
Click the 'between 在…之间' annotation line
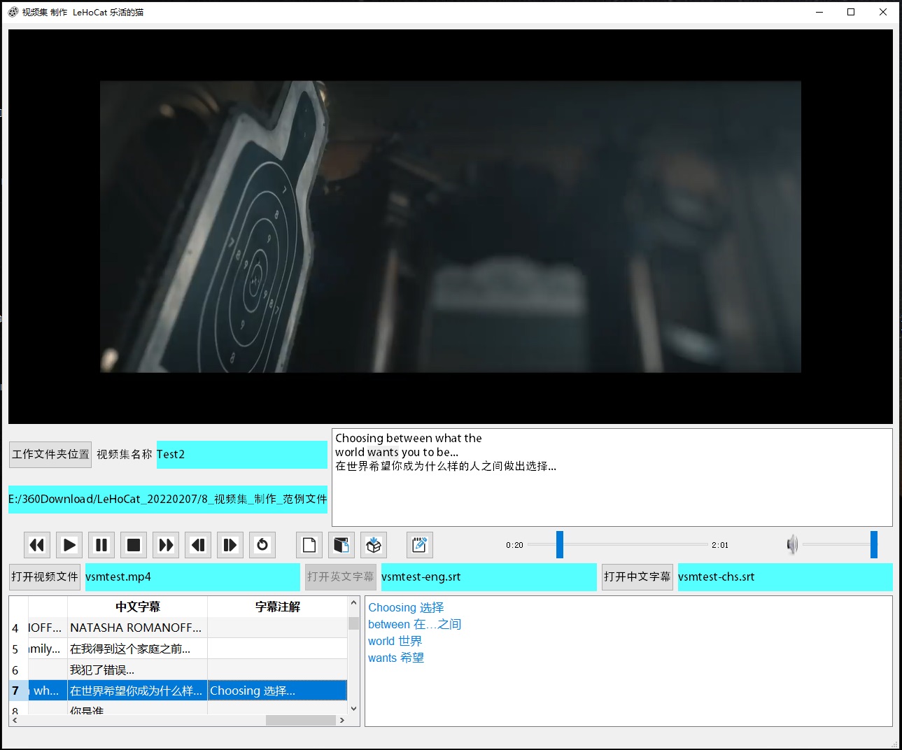pyautogui.click(x=414, y=624)
